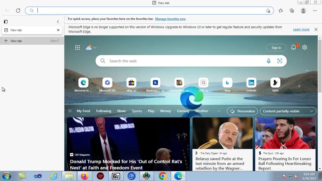Image resolution: width=322 pixels, height=181 pixels.
Task: Open the tab actions menu icon
Action: click(6, 22)
